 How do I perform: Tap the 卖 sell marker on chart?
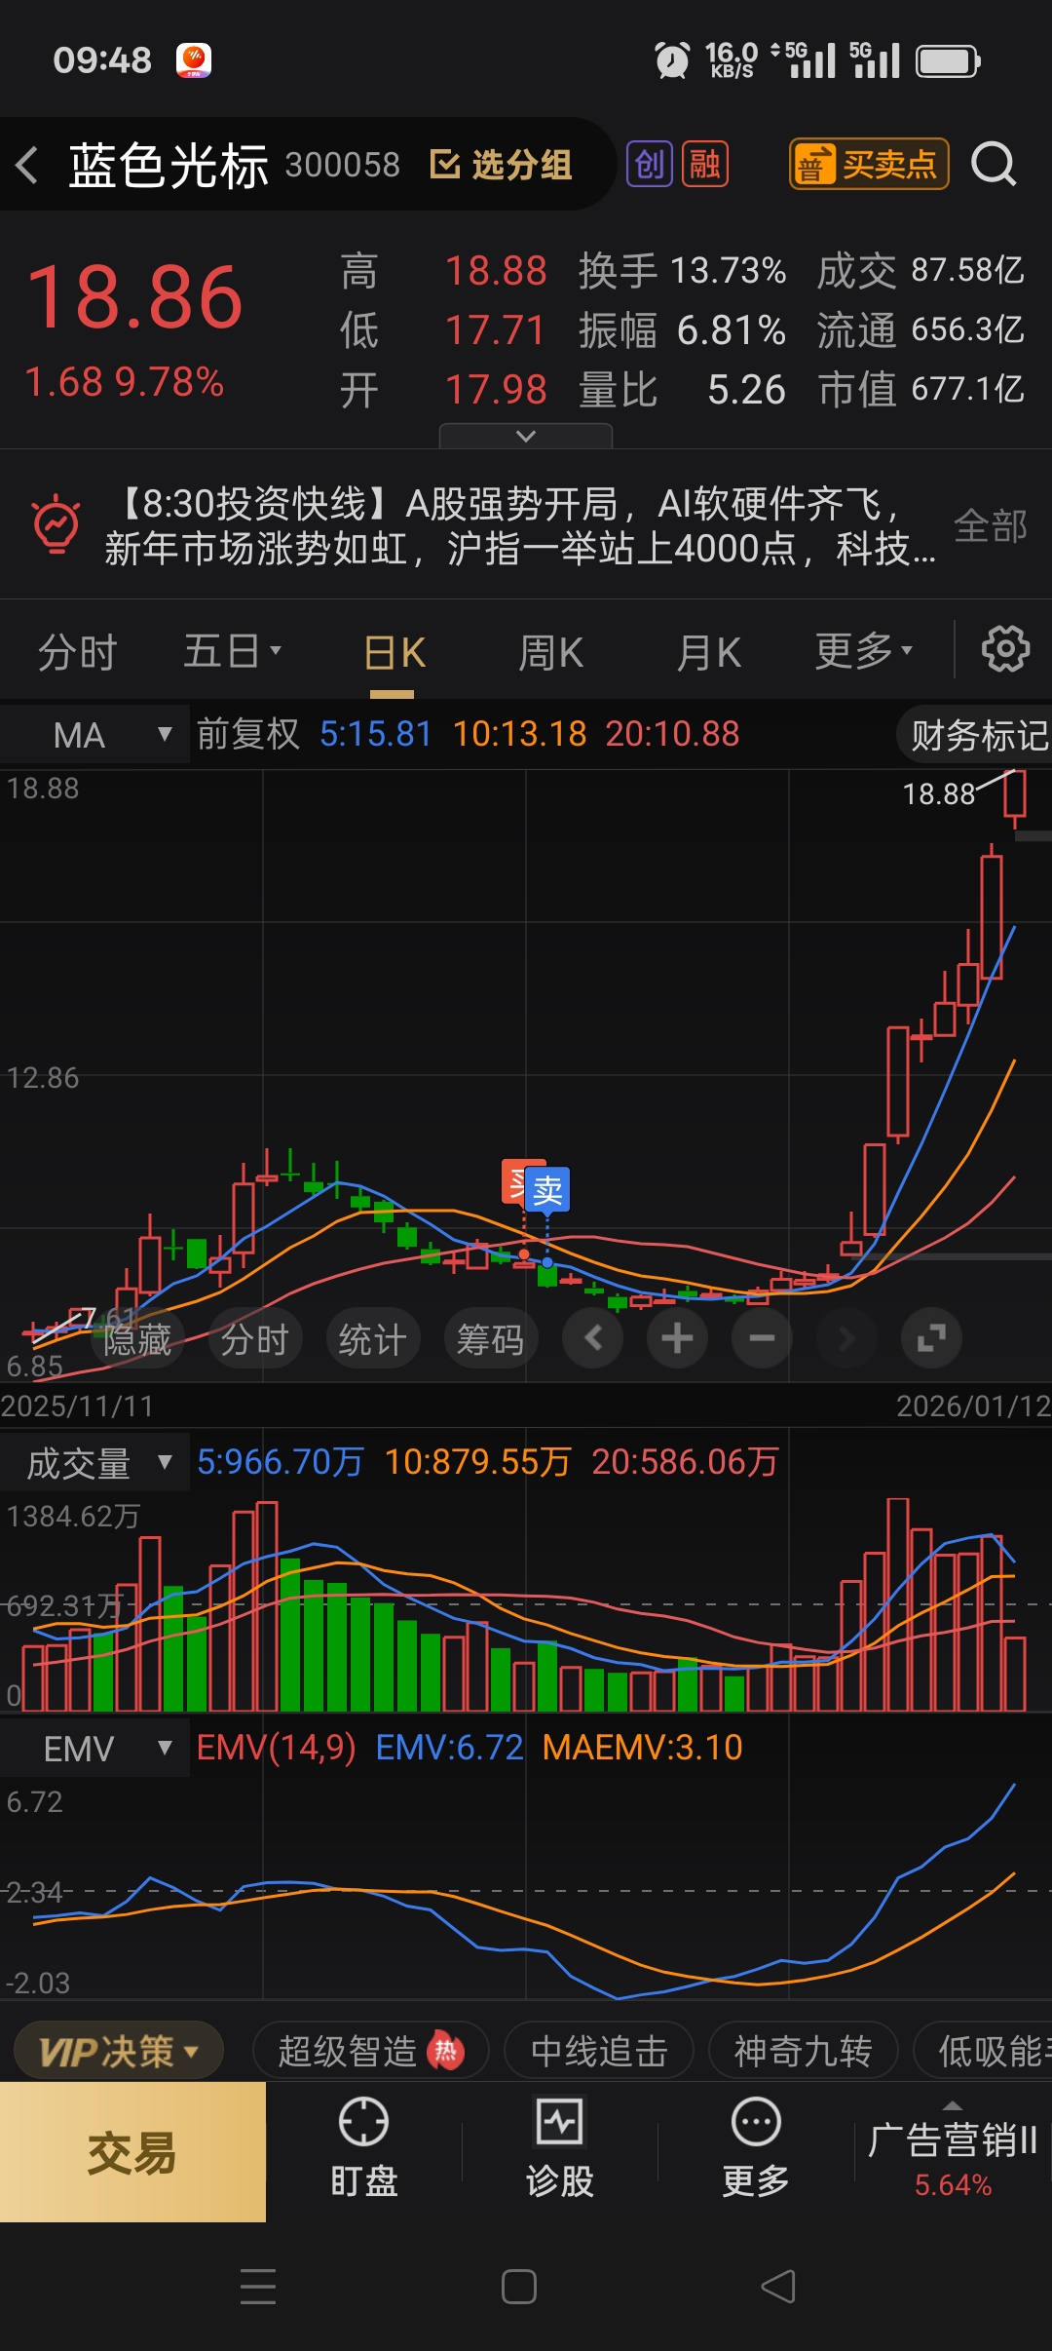click(547, 1190)
